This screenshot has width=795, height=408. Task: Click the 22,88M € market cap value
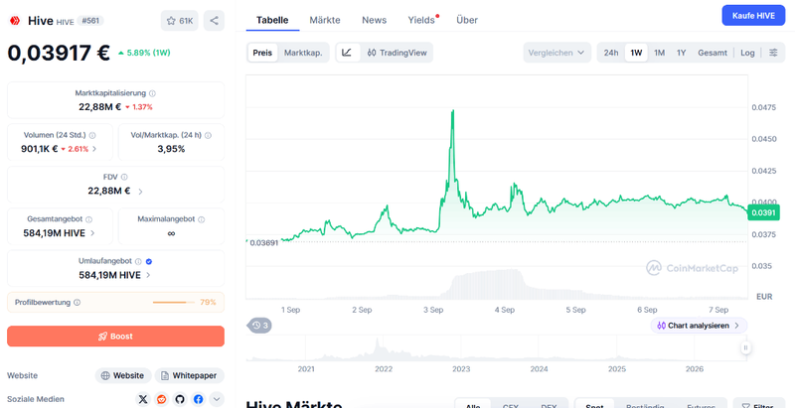pyautogui.click(x=100, y=107)
